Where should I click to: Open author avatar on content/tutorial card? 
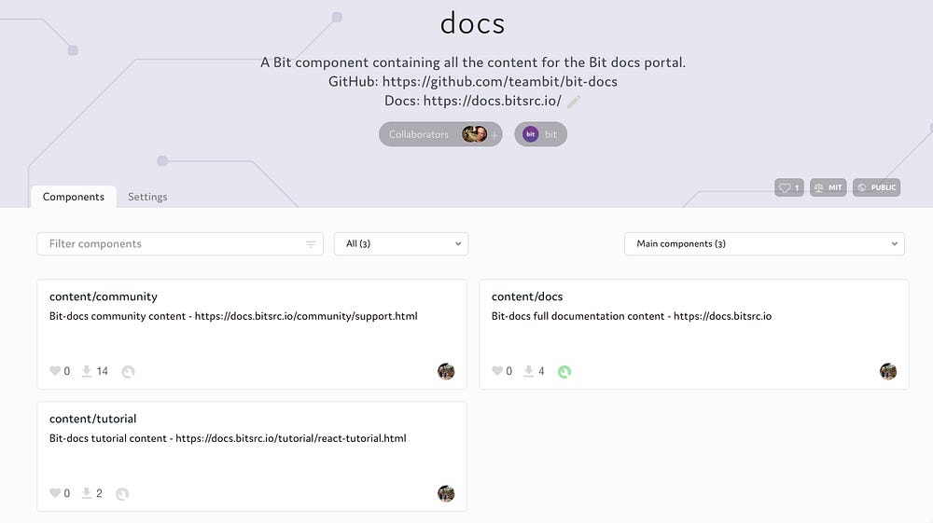(x=446, y=493)
